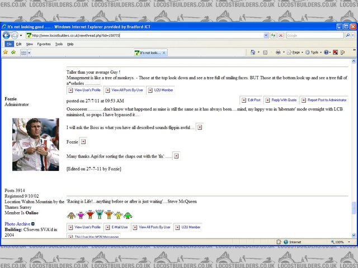The image size is (358, 268).
Task: Click Fozzie's Steve McQueen avatar image
Action: pyautogui.click(x=35, y=144)
